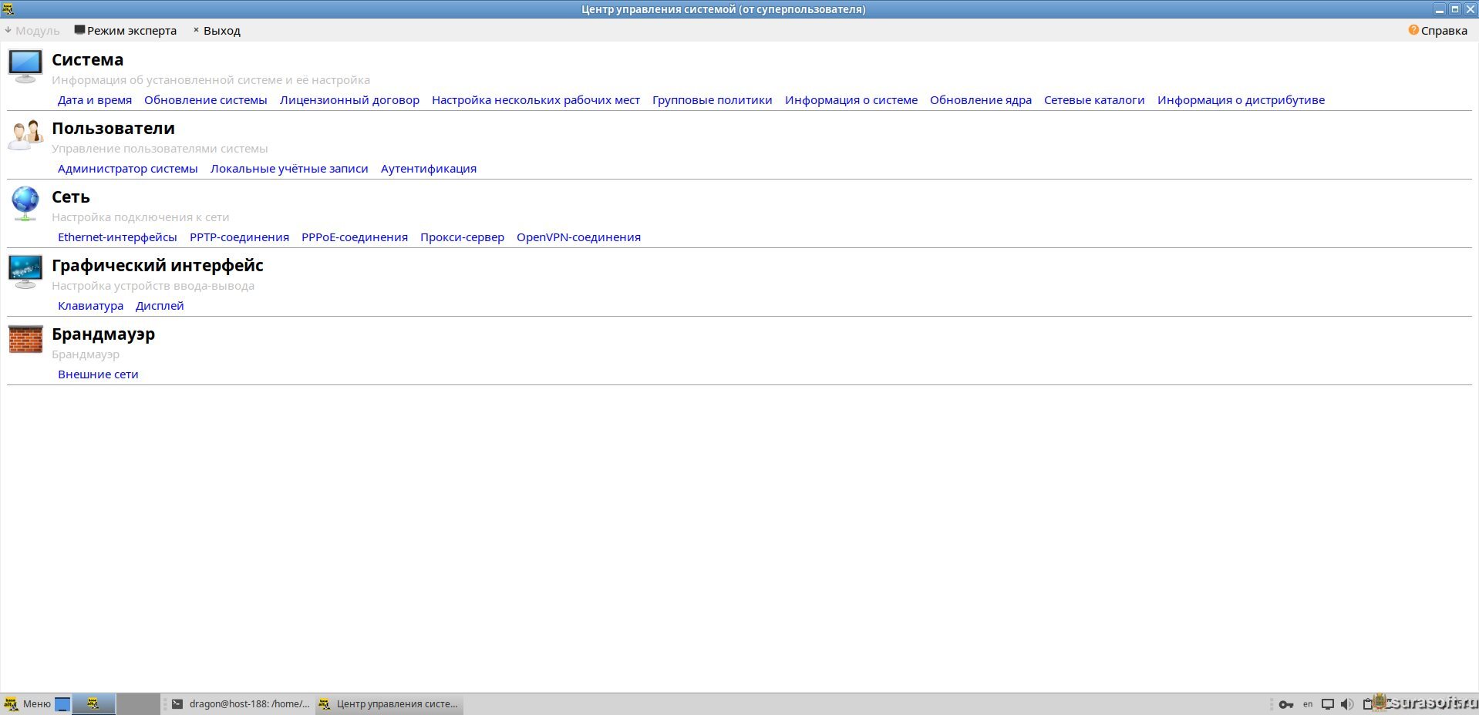Click the Система monitor icon

click(25, 66)
